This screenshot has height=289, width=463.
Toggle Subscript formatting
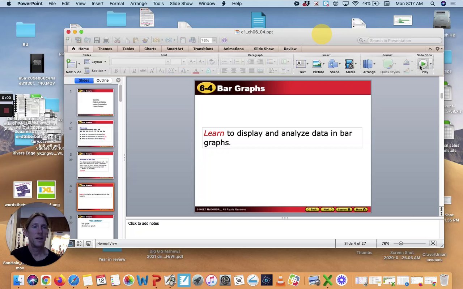(161, 71)
